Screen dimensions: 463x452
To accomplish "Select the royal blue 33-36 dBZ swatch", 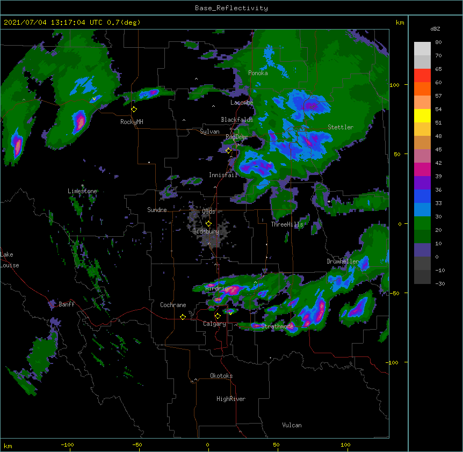I will (422, 196).
